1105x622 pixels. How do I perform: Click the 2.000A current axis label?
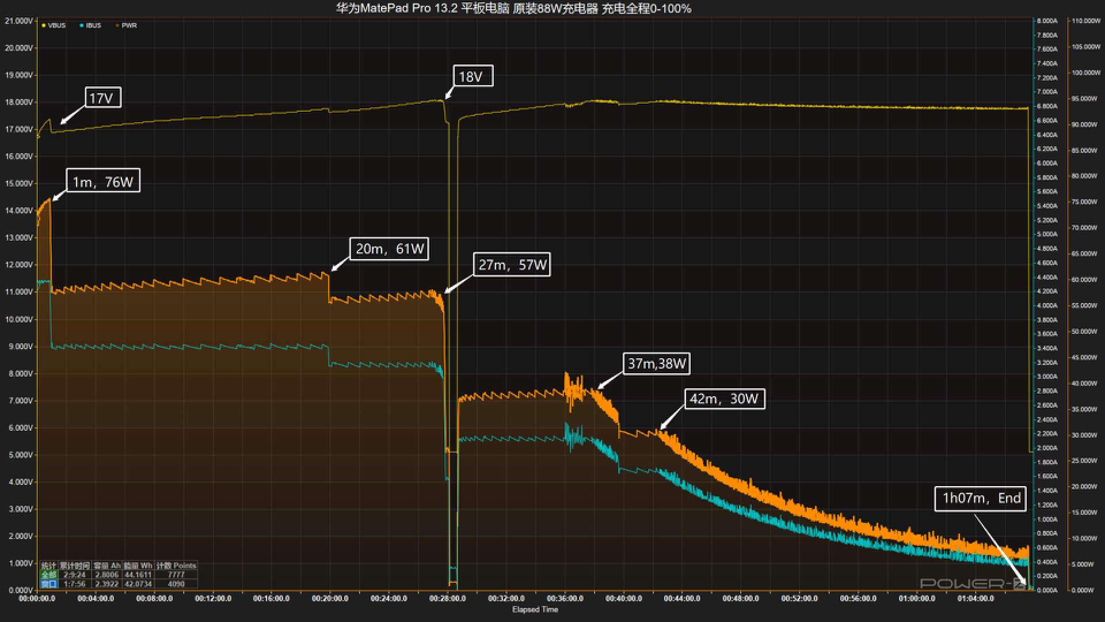(1047, 447)
